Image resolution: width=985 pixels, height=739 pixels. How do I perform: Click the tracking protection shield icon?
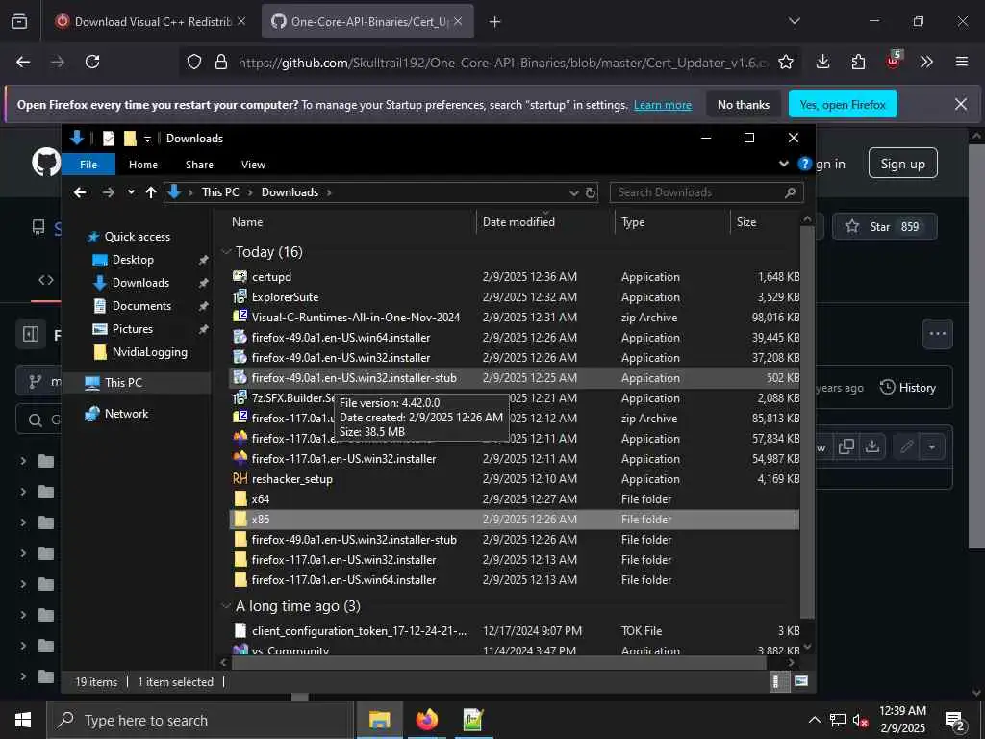tap(194, 62)
